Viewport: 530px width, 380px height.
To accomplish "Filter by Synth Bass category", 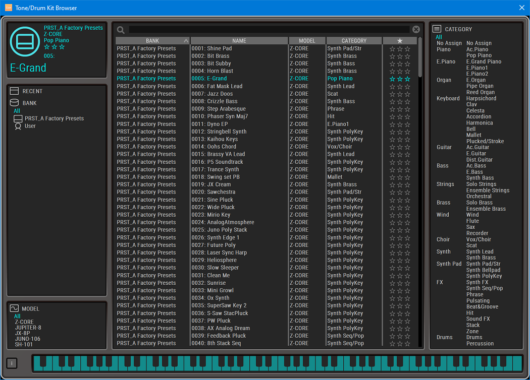I will (480, 178).
